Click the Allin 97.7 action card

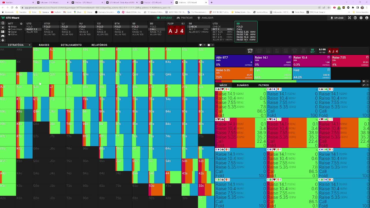point(234,61)
